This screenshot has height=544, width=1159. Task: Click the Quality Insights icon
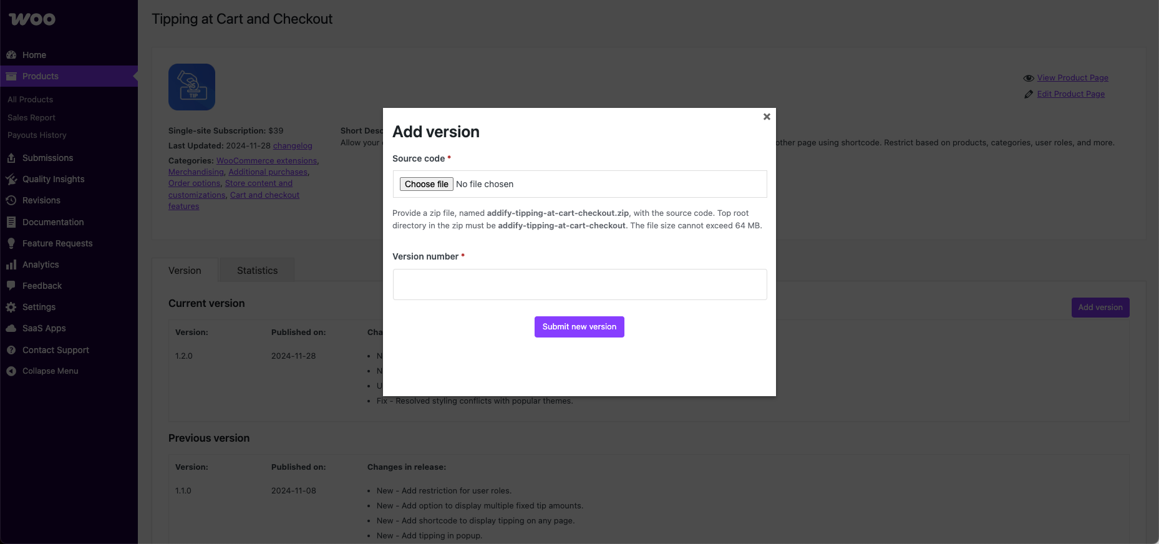coord(11,179)
